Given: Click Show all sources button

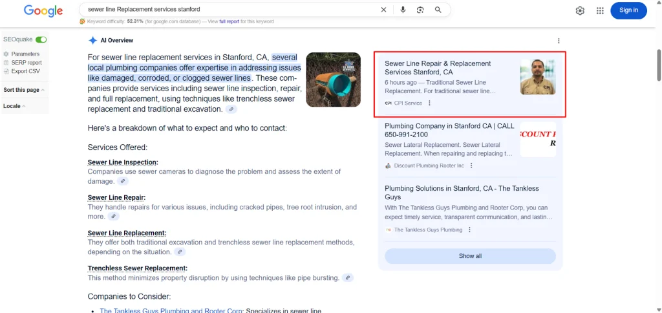Looking at the screenshot, I should 470,256.
